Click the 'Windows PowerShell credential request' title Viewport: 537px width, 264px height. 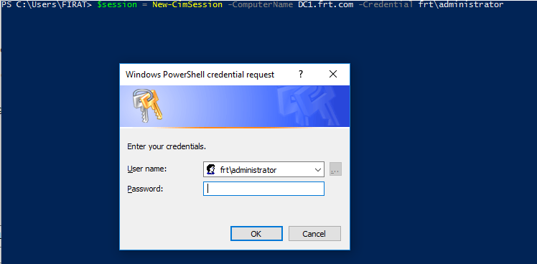click(x=200, y=75)
